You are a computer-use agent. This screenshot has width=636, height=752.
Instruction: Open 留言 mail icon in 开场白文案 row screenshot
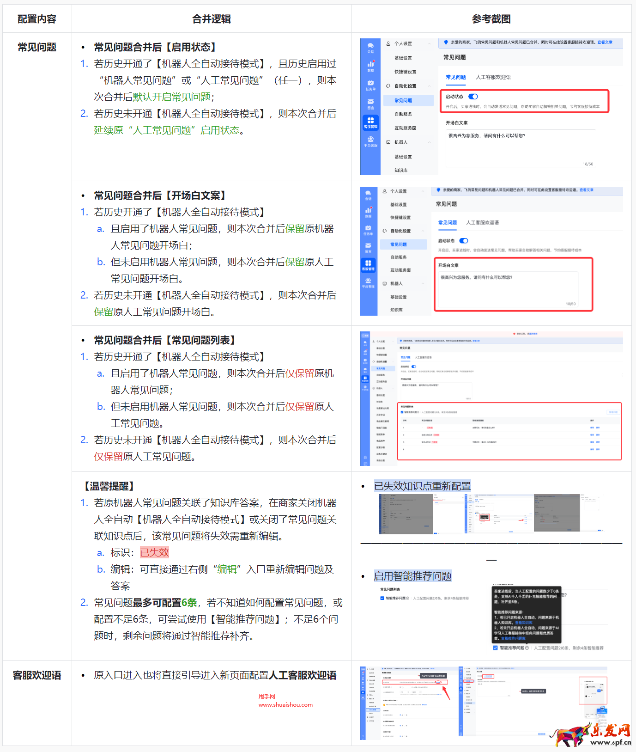[368, 245]
